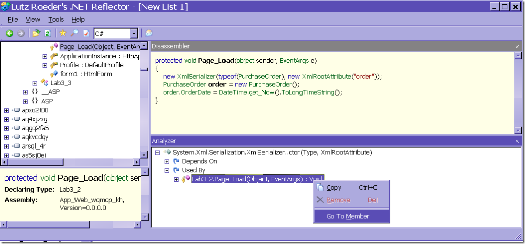This screenshot has height=244, width=525.
Task: Click the Profile property icon
Action: 54,65
